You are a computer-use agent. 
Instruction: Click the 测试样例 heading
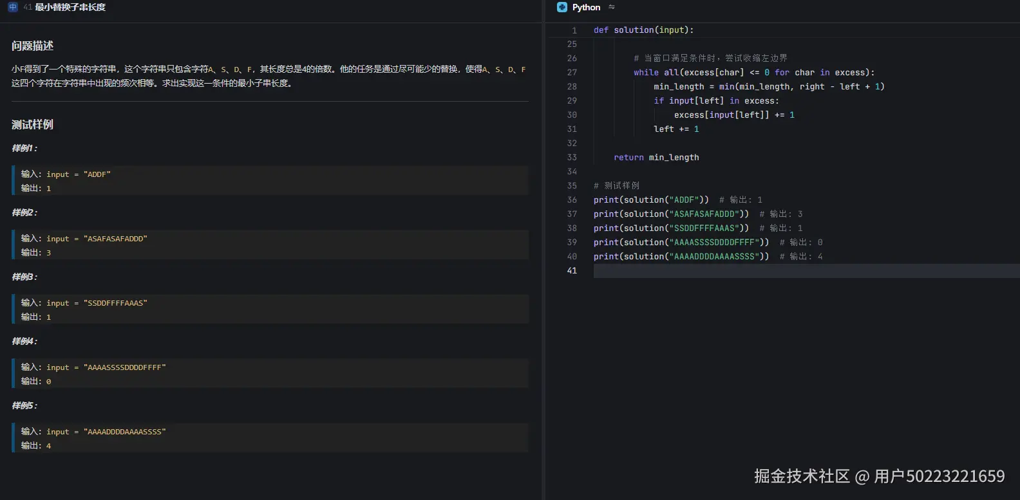pyautogui.click(x=33, y=124)
